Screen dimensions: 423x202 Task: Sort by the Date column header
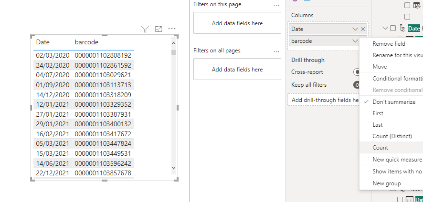[x=43, y=42]
